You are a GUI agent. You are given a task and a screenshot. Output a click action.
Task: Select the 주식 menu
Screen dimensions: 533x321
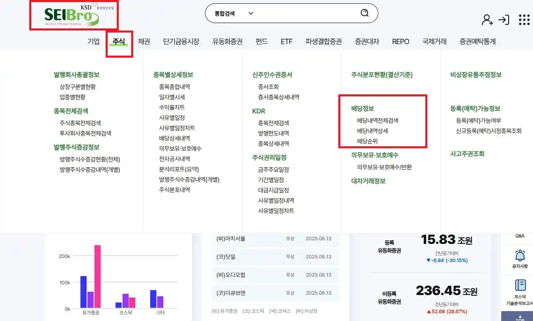coord(119,41)
